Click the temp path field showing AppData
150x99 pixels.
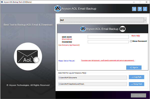(x=93, y=84)
